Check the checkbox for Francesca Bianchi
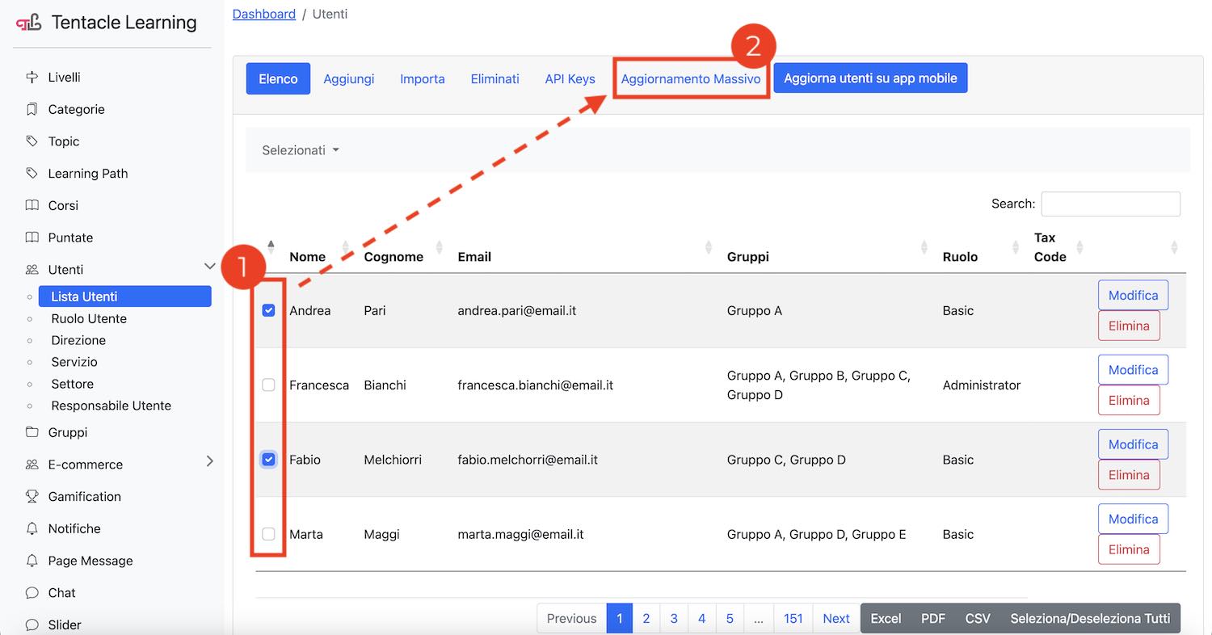Screen dimensions: 1212x635 tap(269, 385)
